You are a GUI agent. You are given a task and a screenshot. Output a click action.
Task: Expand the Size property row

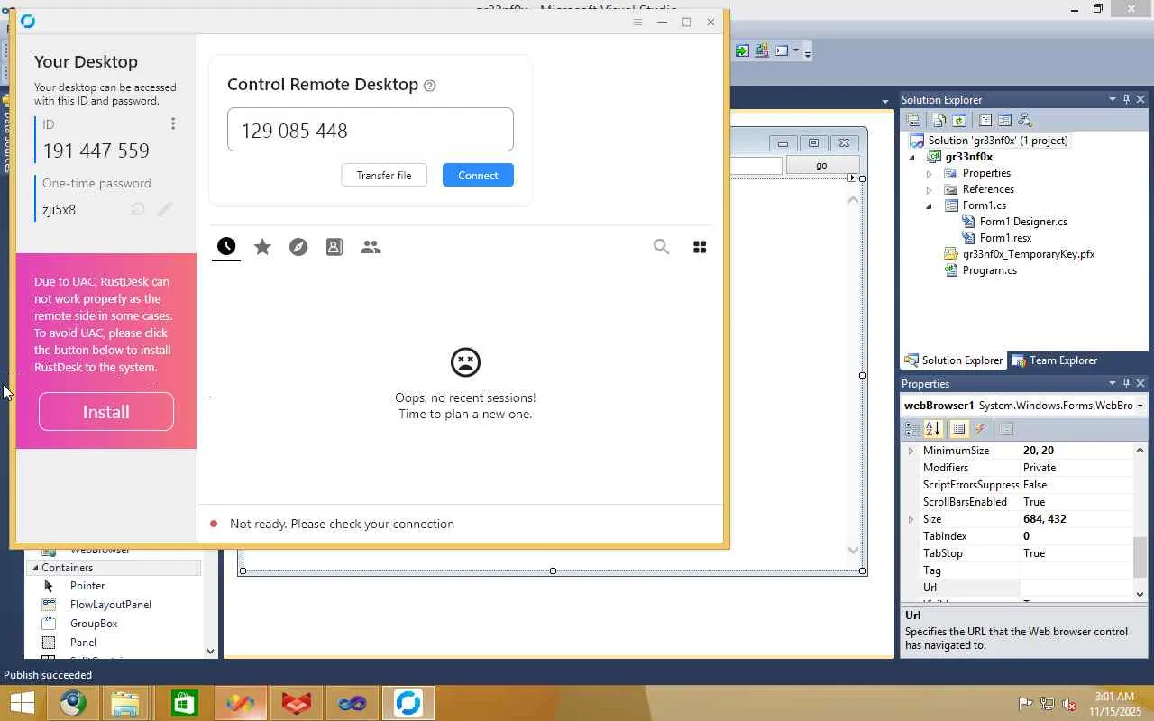(911, 519)
